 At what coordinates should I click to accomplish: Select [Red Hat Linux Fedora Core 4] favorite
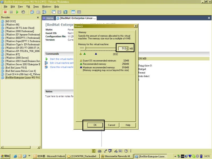21,71
